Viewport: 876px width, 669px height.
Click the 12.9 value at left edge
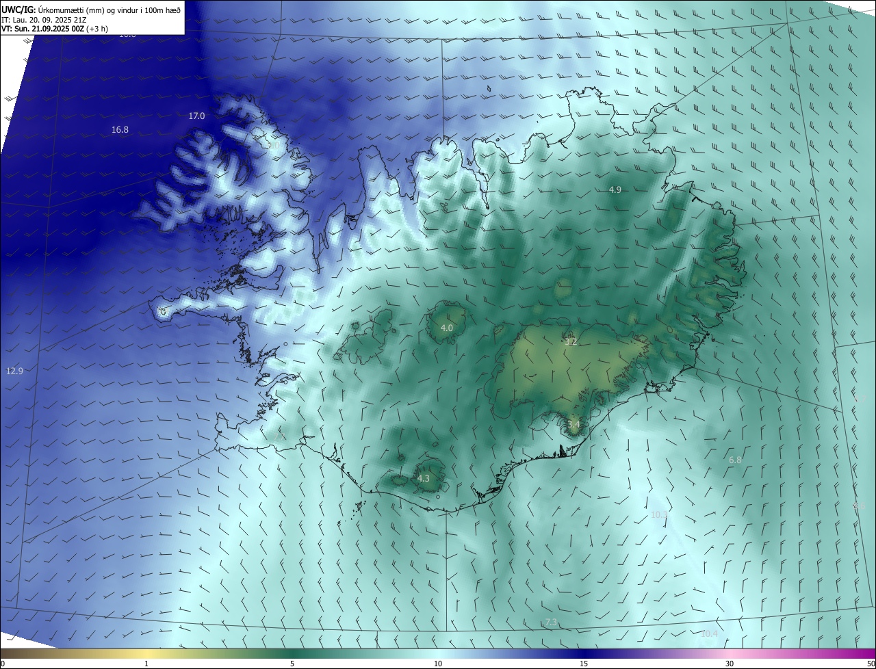tap(14, 371)
